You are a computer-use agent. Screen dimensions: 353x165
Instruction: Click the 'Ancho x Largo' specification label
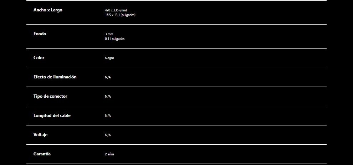48,10
